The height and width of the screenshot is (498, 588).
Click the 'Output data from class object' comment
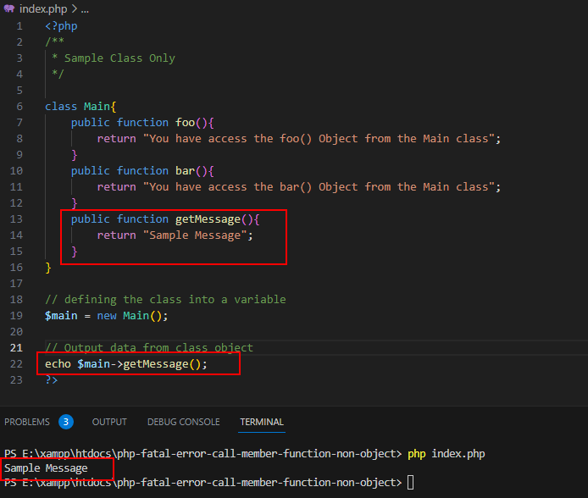click(149, 347)
